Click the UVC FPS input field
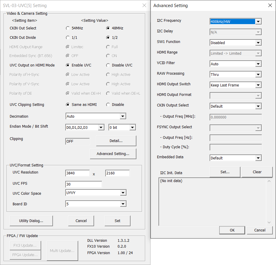 tap(83, 184)
